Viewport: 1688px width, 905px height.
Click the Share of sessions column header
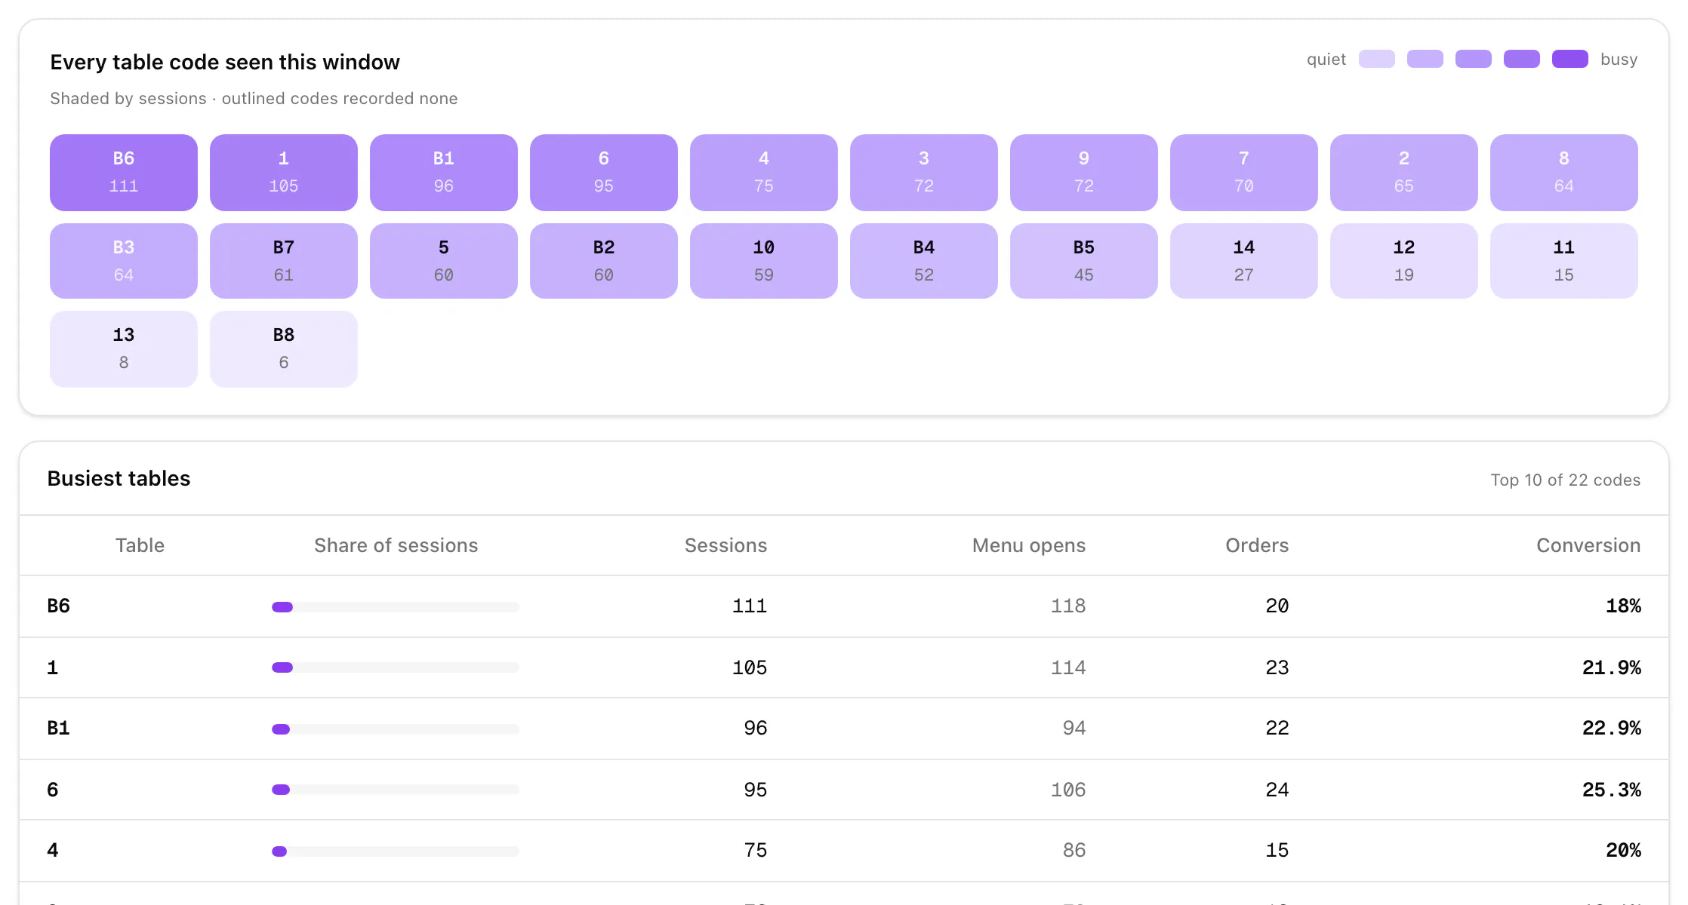pos(396,545)
